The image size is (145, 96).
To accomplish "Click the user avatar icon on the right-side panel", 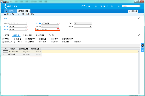I will (x=142, y=45).
